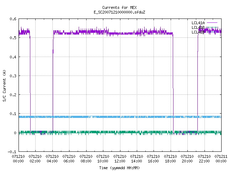Click the y-axis tick value -0.1
Image resolution: width=228 pixels, height=171 pixels.
12,152
